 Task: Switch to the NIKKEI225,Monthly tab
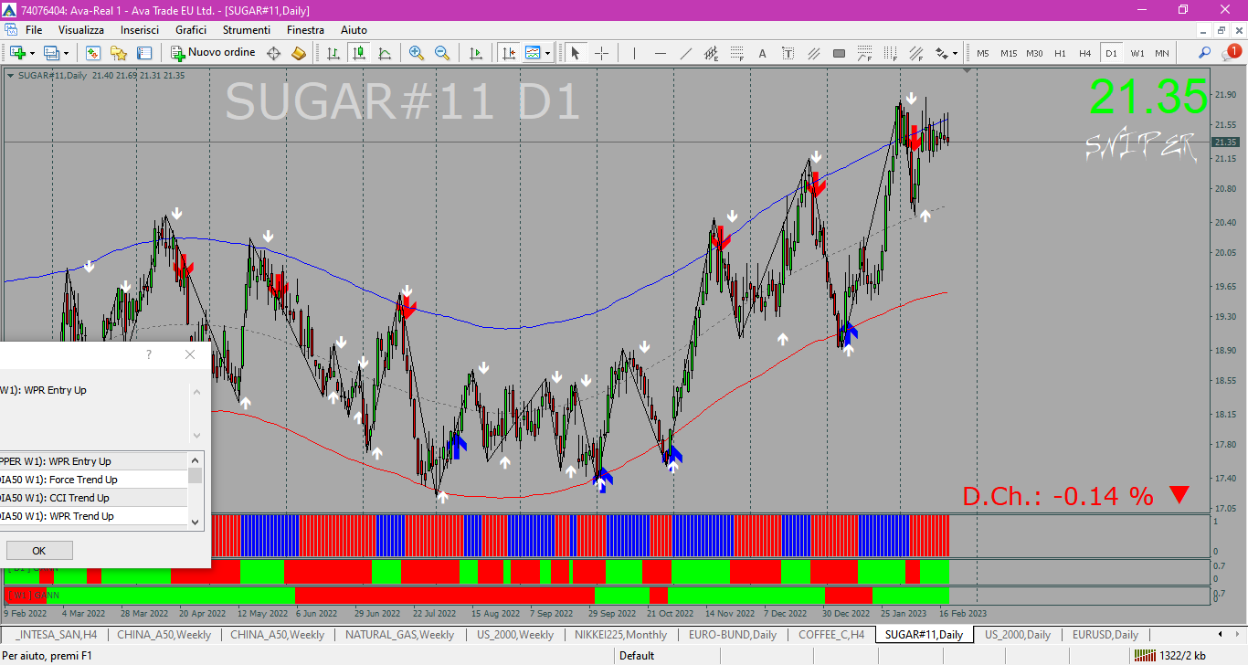pos(619,634)
